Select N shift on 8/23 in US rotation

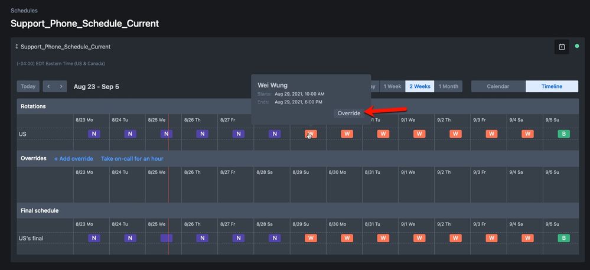pos(94,134)
